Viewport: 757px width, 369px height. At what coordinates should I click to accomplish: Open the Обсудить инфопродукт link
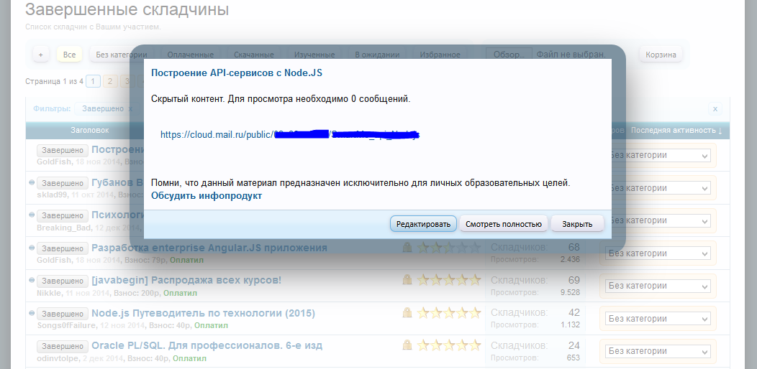coord(206,195)
